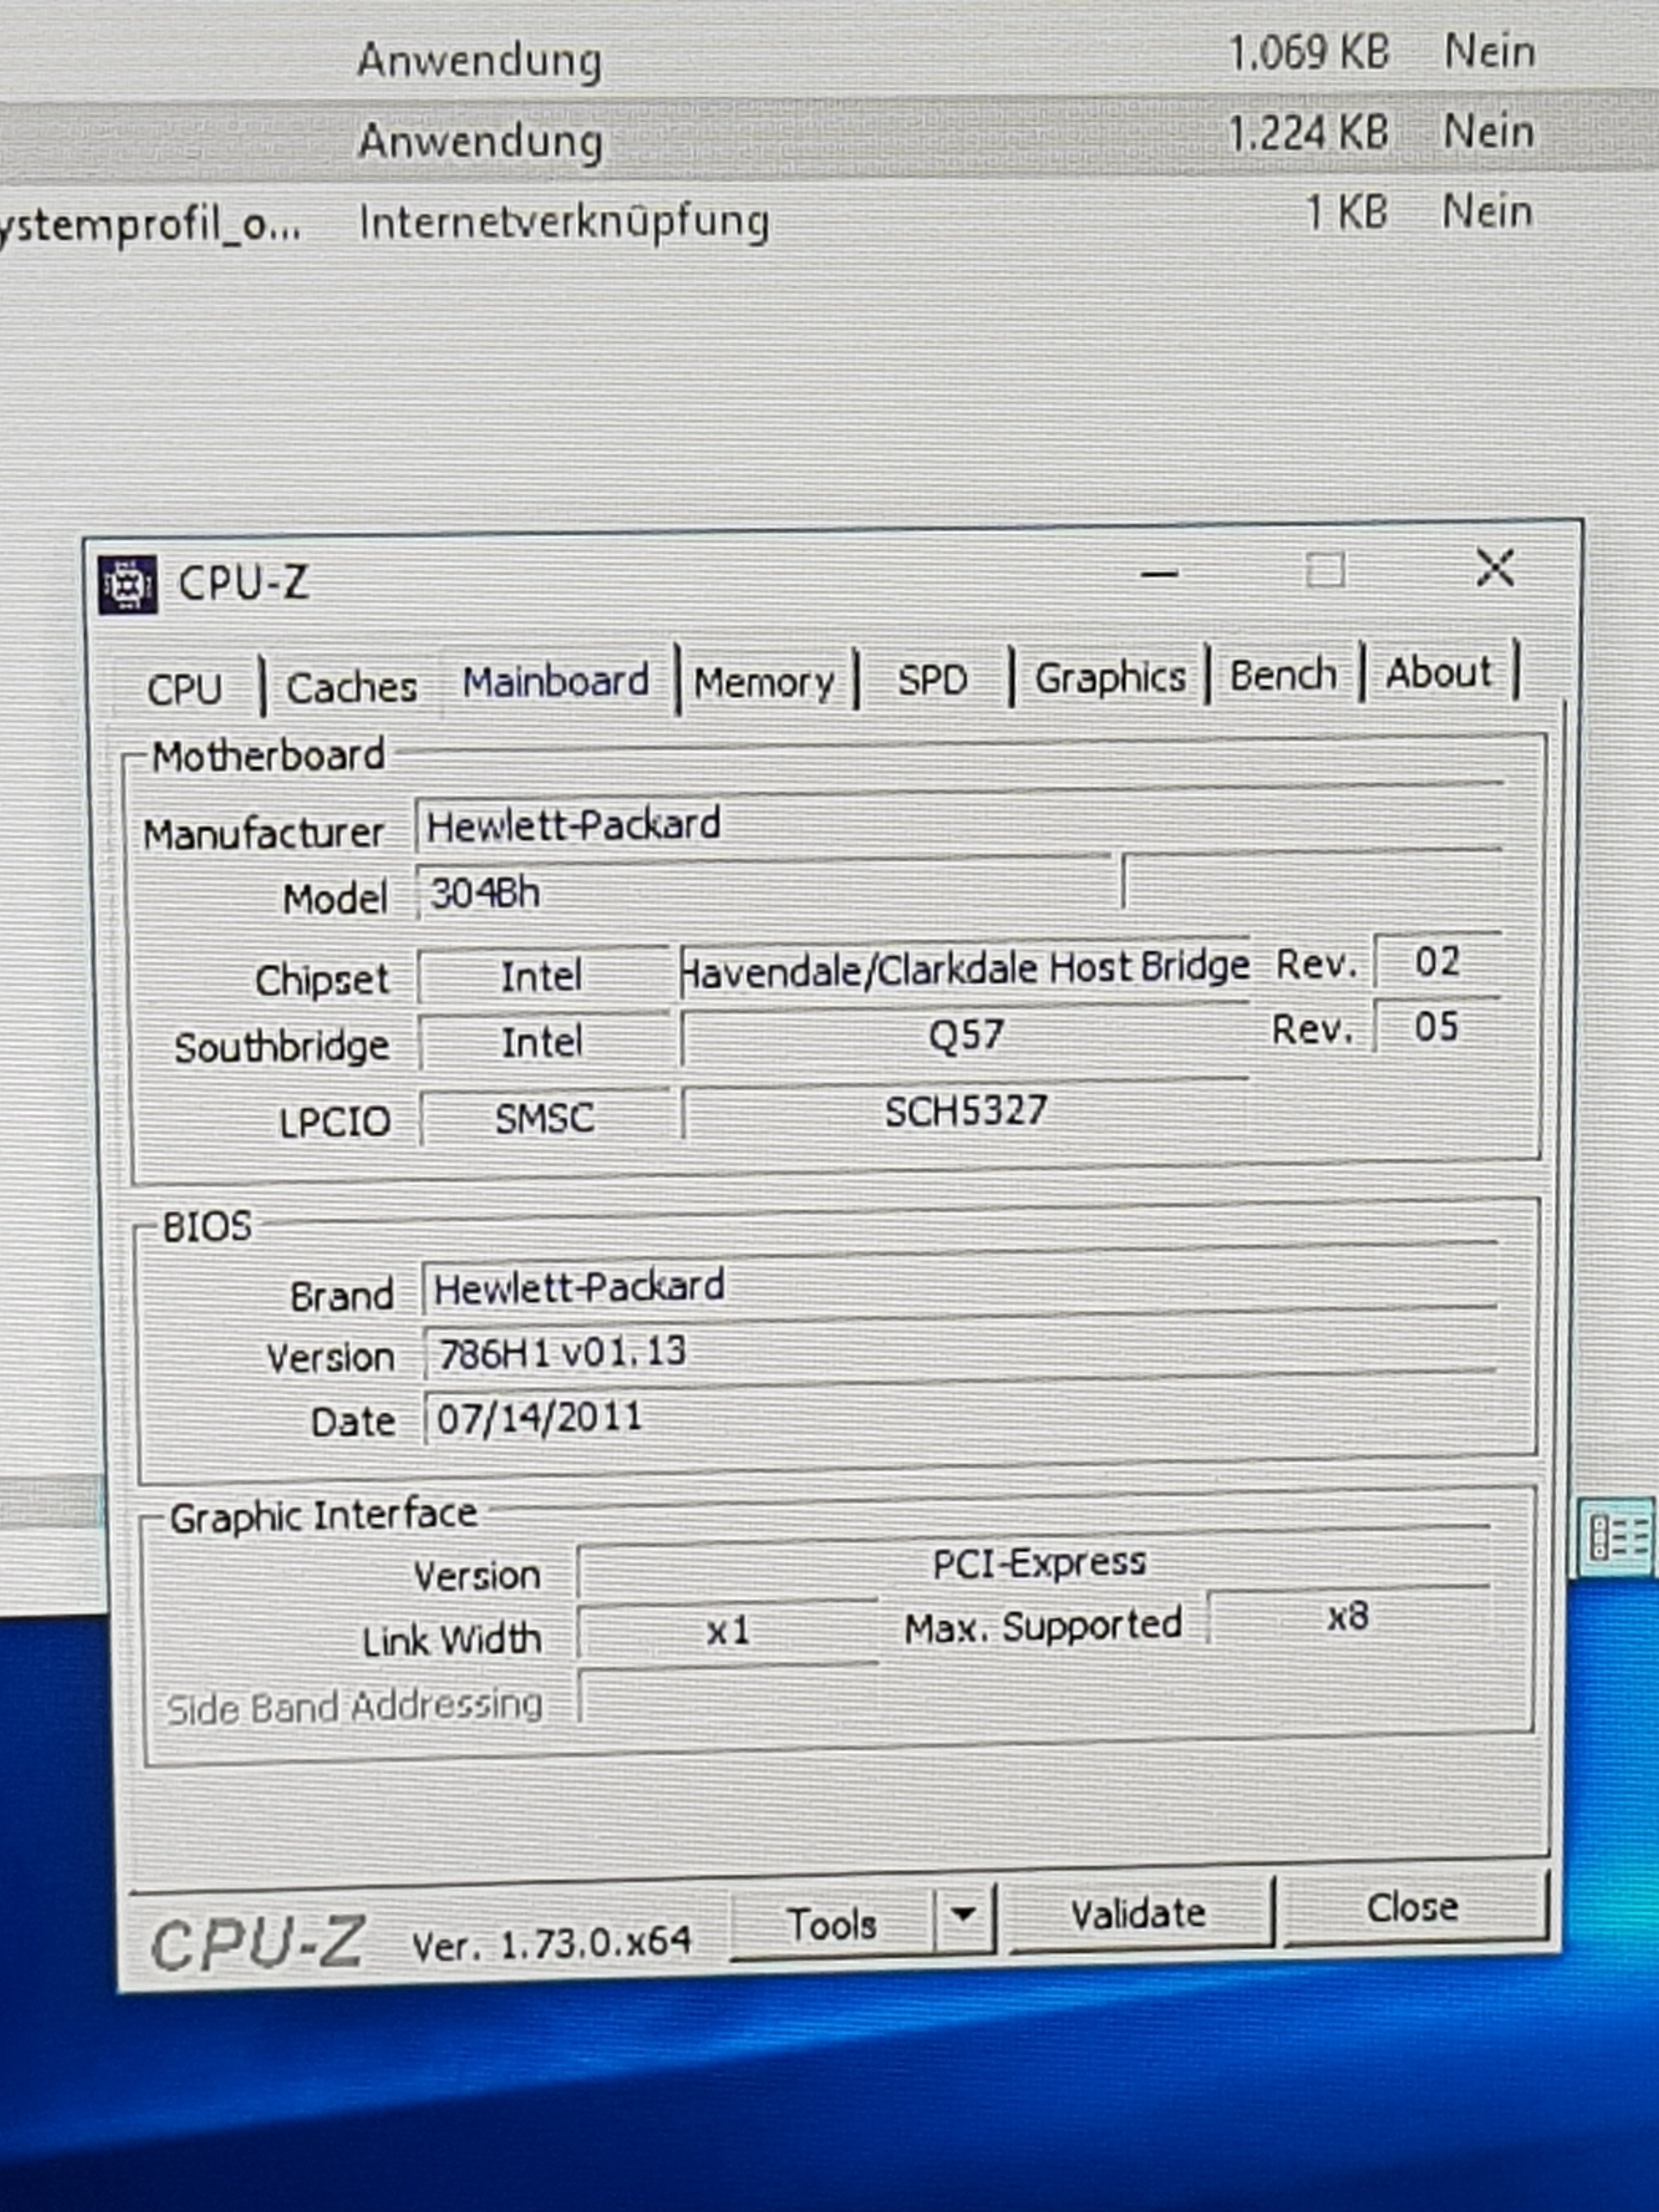
Task: Open the Tools dropdown arrow
Action: click(x=963, y=1914)
